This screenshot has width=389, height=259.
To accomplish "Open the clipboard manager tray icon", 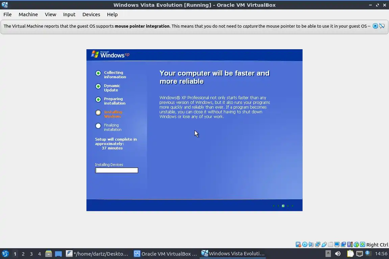I will click(x=350, y=254).
